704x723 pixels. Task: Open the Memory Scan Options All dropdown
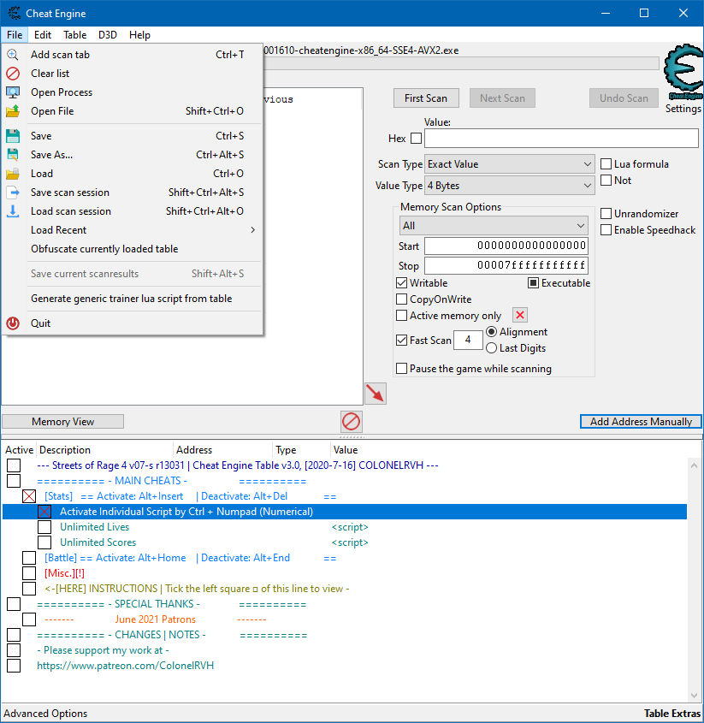pos(494,226)
